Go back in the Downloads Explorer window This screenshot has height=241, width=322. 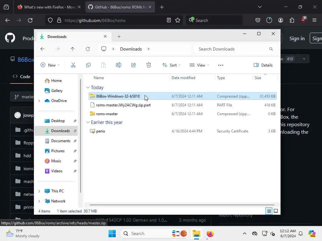pyautogui.click(x=42, y=49)
